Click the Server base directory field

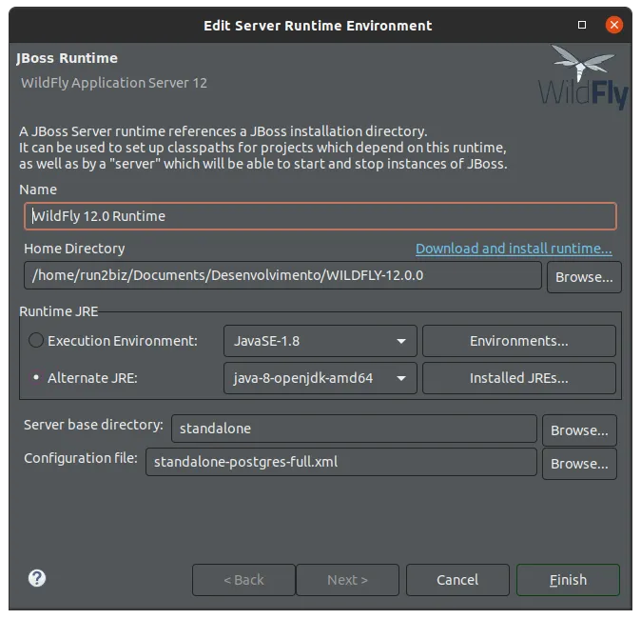[354, 429]
